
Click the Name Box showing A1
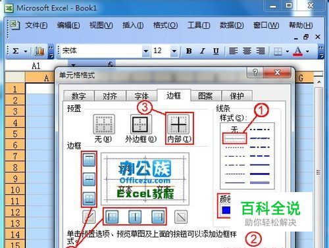click(x=36, y=66)
